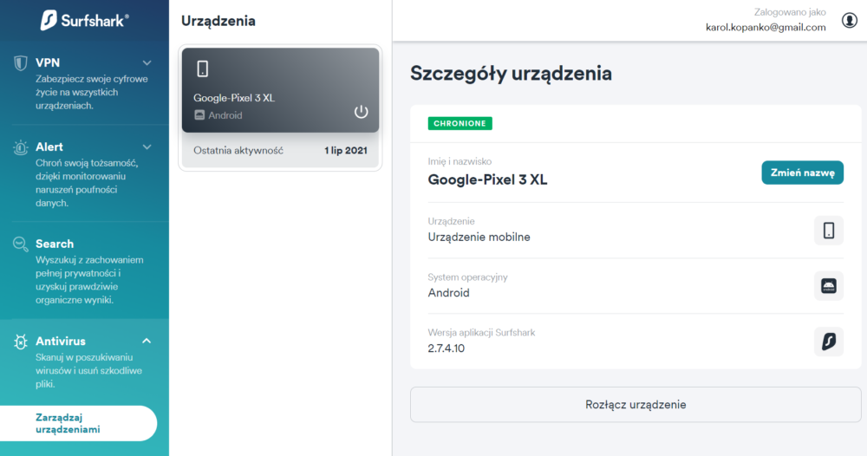This screenshot has height=456, width=867.
Task: Click the Zmień nazwę button
Action: click(x=802, y=173)
